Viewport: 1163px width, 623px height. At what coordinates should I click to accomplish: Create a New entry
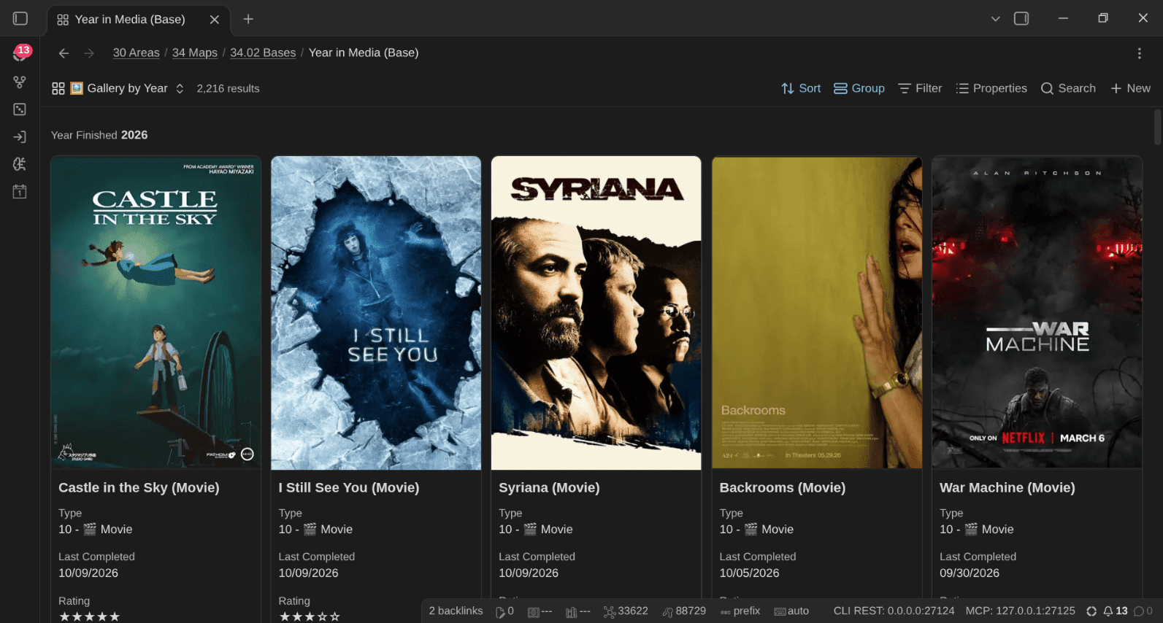pyautogui.click(x=1130, y=88)
